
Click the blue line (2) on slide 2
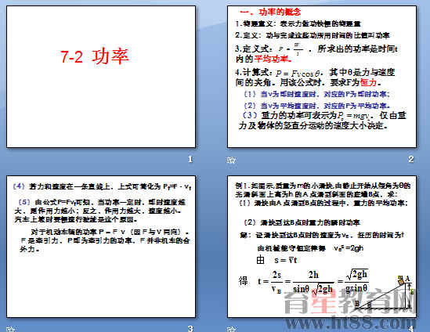point(316,106)
